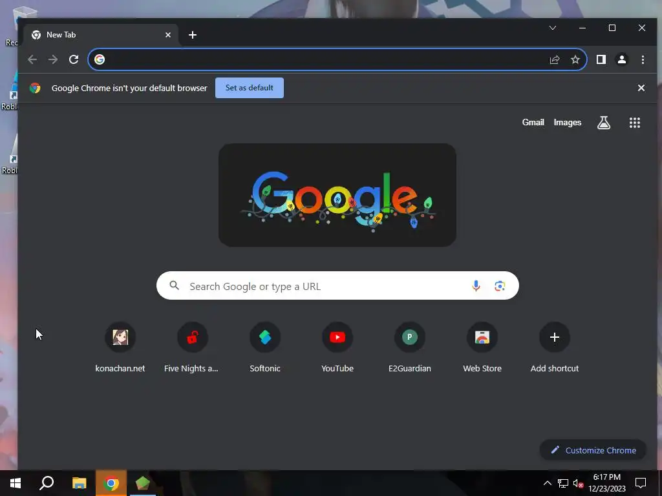This screenshot has width=662, height=496.
Task: Click the Chrome taskbar icon
Action: tap(111, 483)
